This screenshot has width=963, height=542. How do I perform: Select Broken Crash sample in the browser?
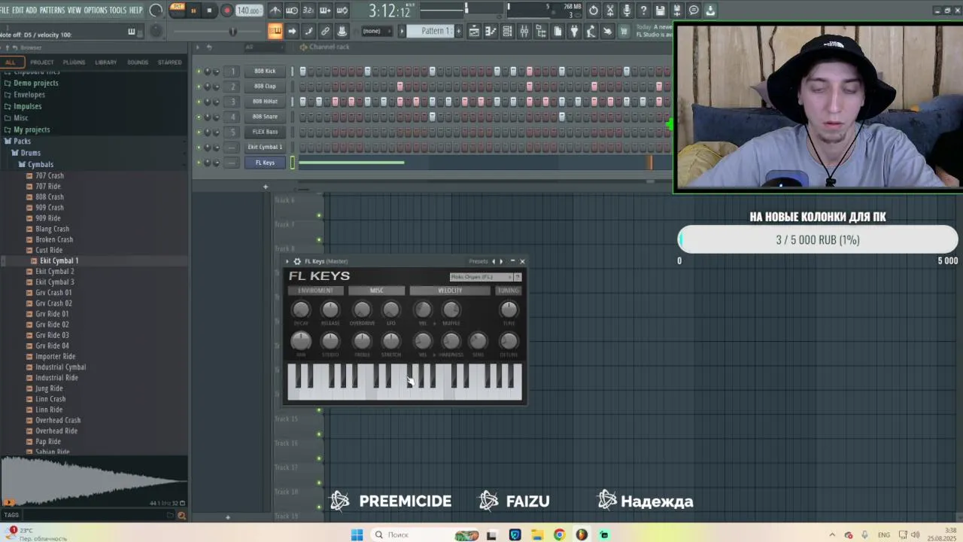(54, 239)
